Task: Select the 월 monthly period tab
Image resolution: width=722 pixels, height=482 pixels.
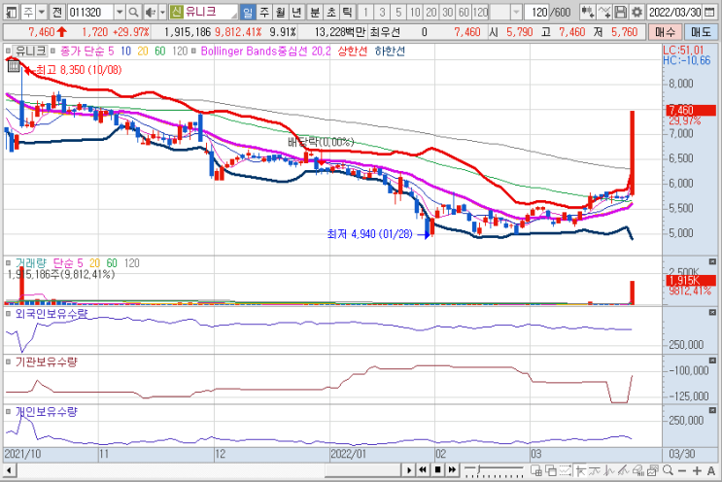Action: point(280,12)
